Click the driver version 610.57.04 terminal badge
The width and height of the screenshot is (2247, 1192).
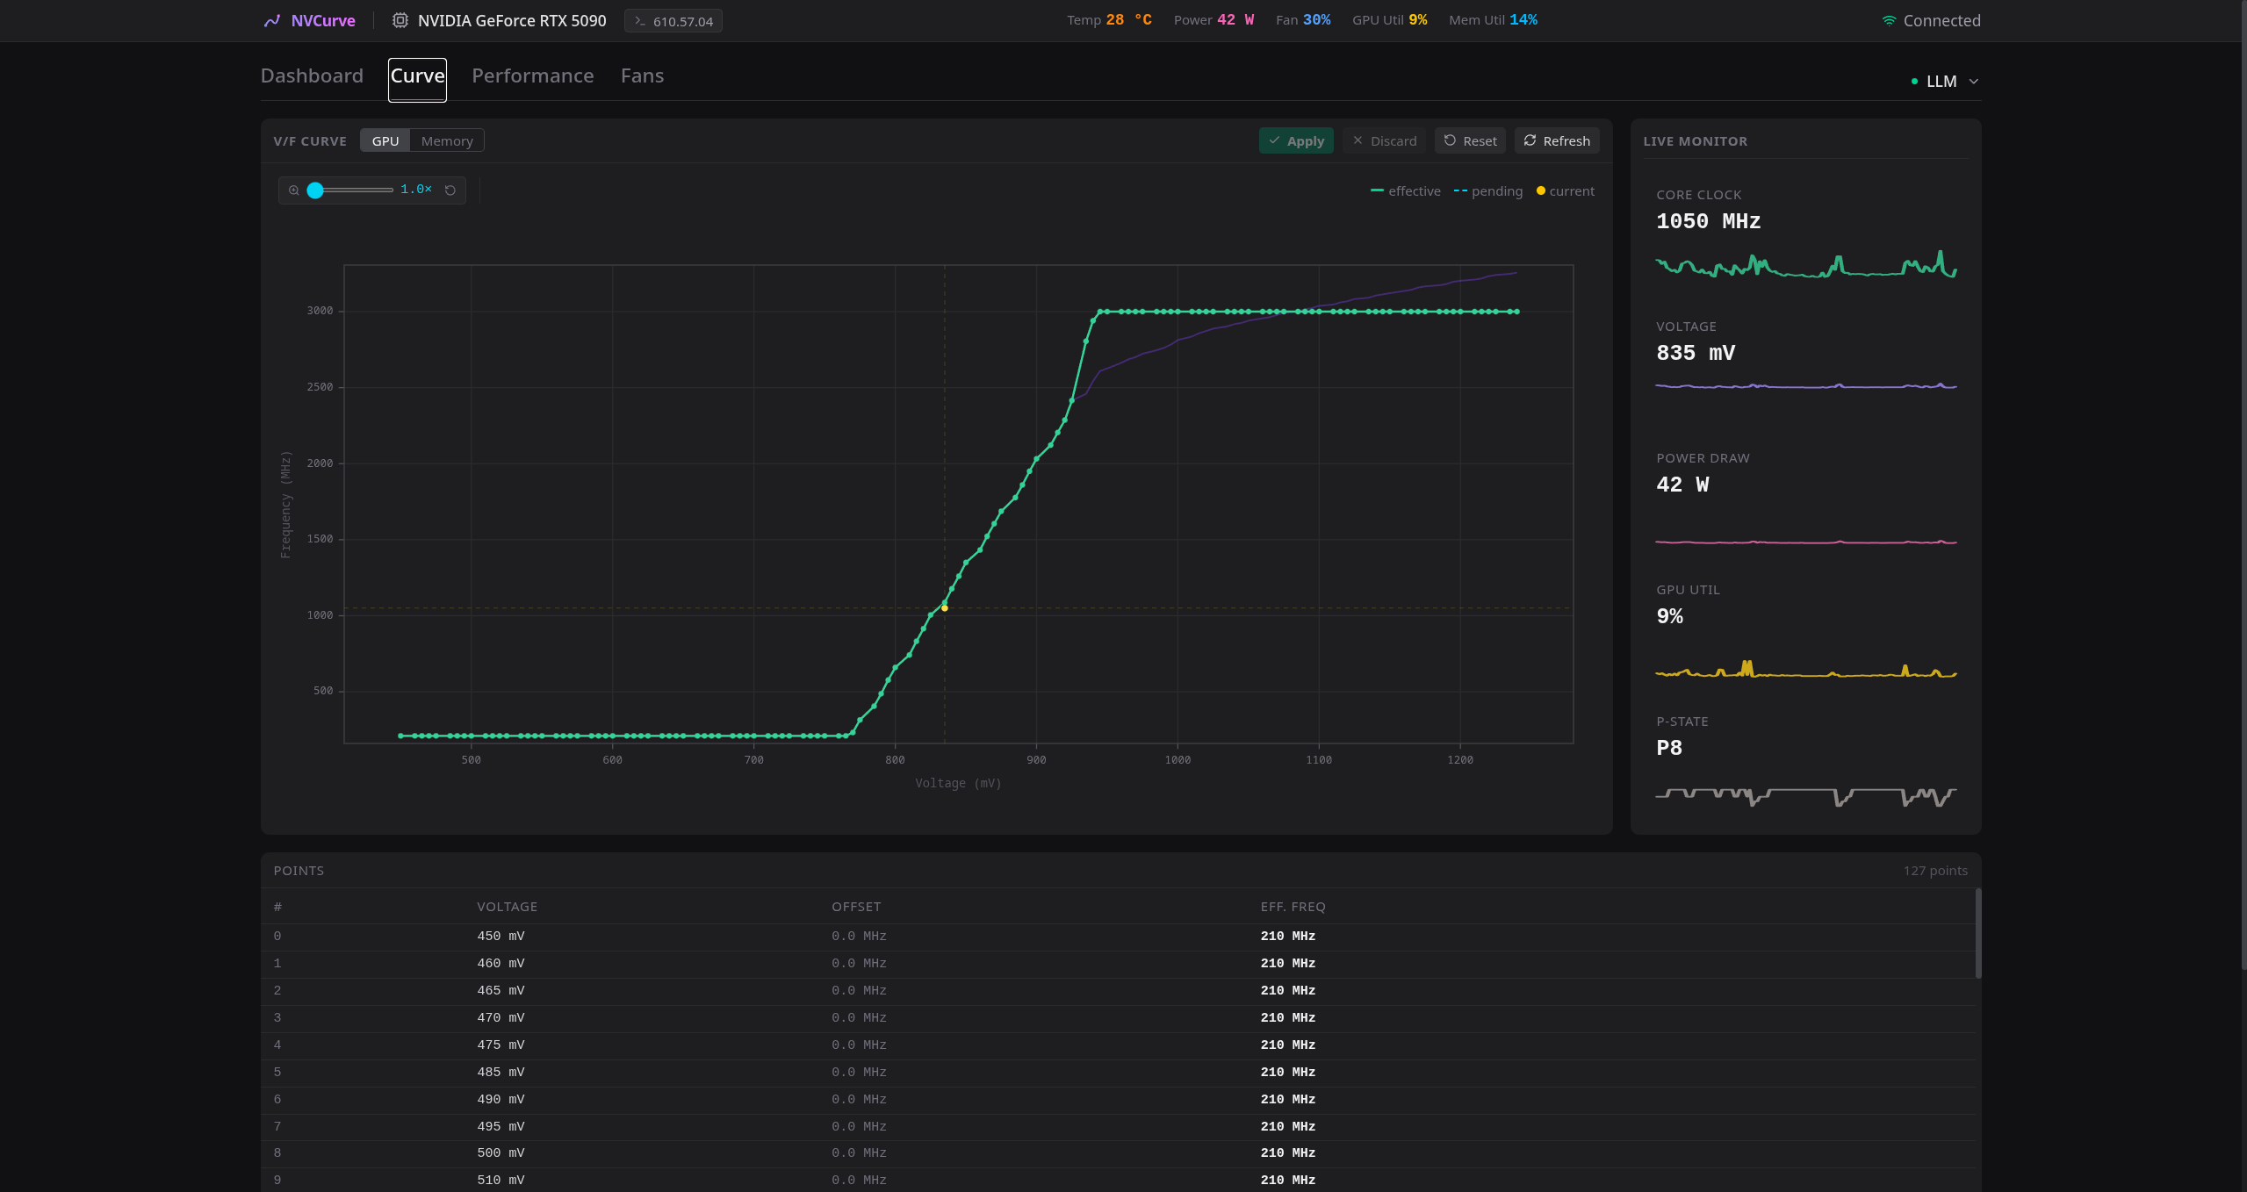pos(673,21)
